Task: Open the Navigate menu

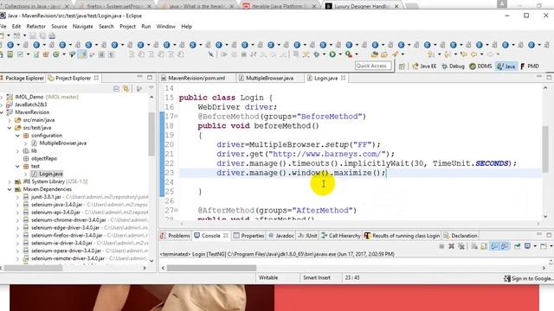Action: (x=83, y=27)
